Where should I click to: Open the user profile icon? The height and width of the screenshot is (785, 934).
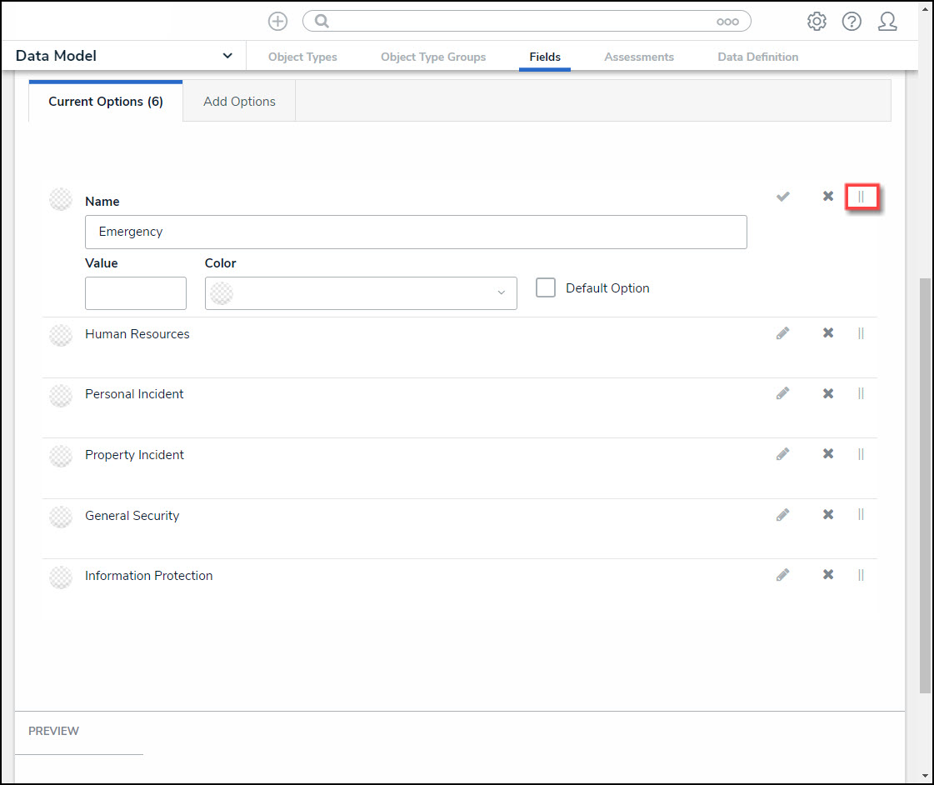pyautogui.click(x=887, y=22)
